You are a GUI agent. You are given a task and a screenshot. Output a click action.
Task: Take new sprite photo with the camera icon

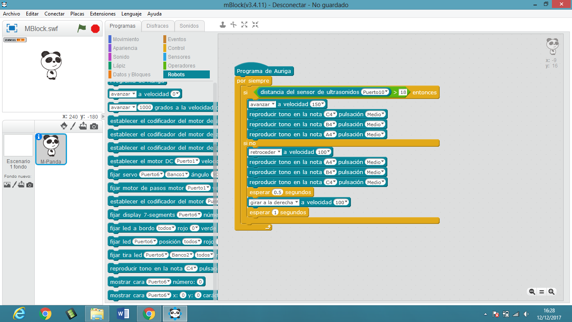point(94,126)
